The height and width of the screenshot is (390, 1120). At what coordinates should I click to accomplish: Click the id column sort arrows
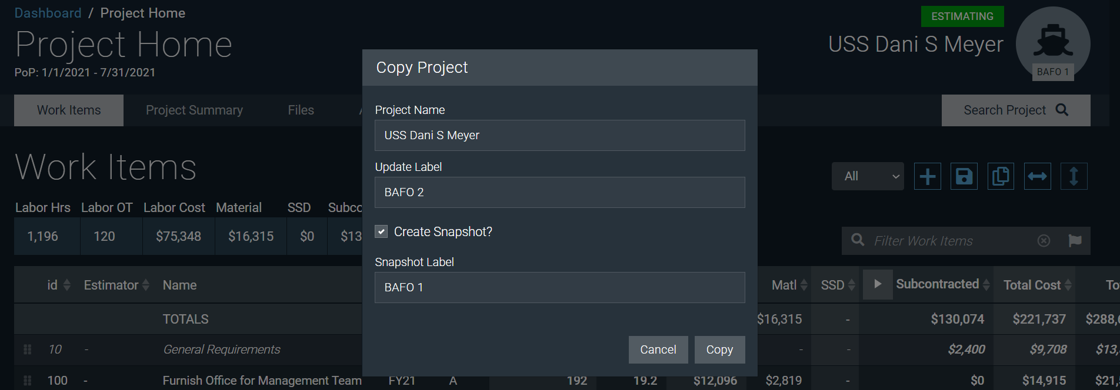pyautogui.click(x=66, y=284)
